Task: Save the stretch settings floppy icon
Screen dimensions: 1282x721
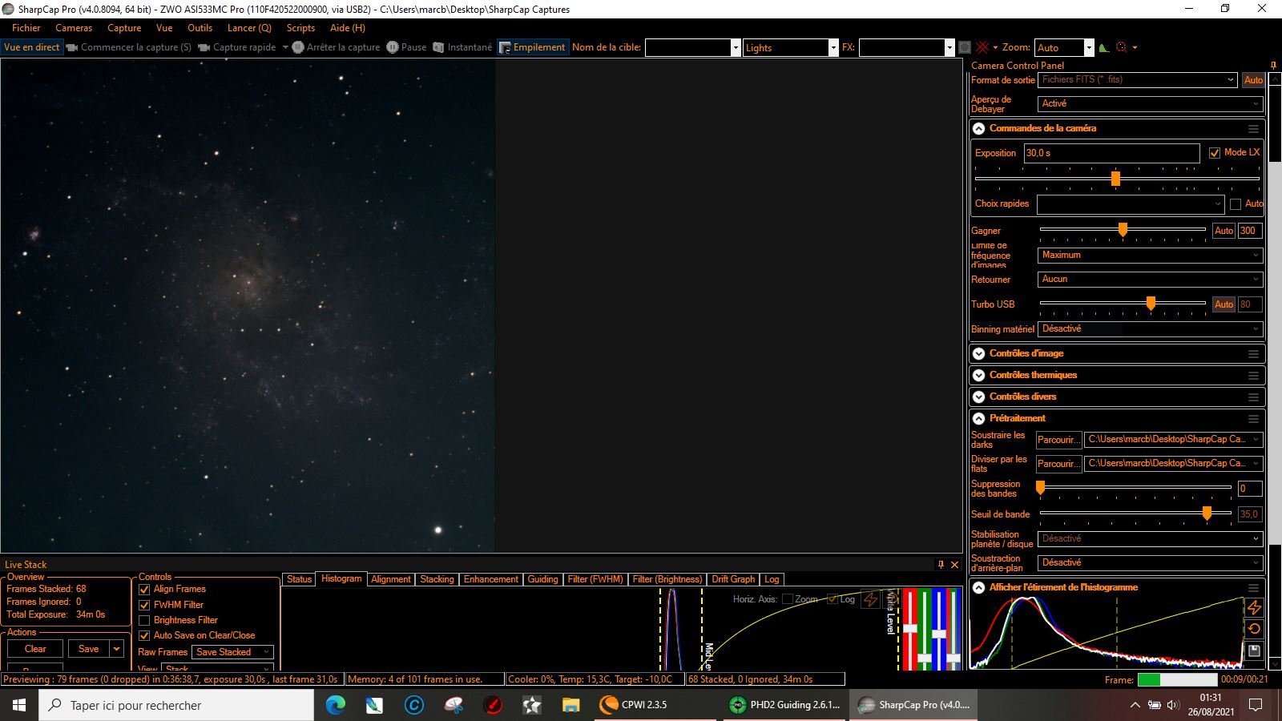Action: (x=1255, y=651)
